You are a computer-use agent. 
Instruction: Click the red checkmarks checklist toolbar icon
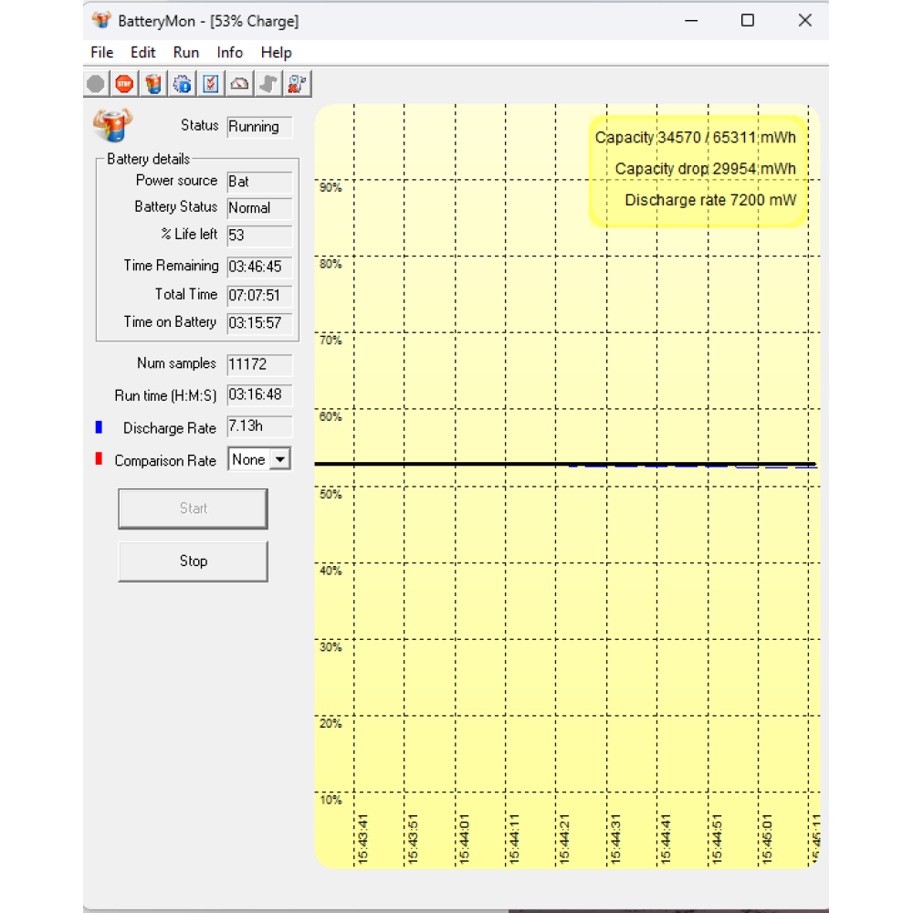(211, 84)
